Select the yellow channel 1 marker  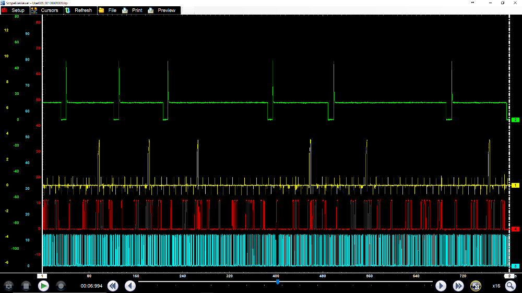pos(515,185)
